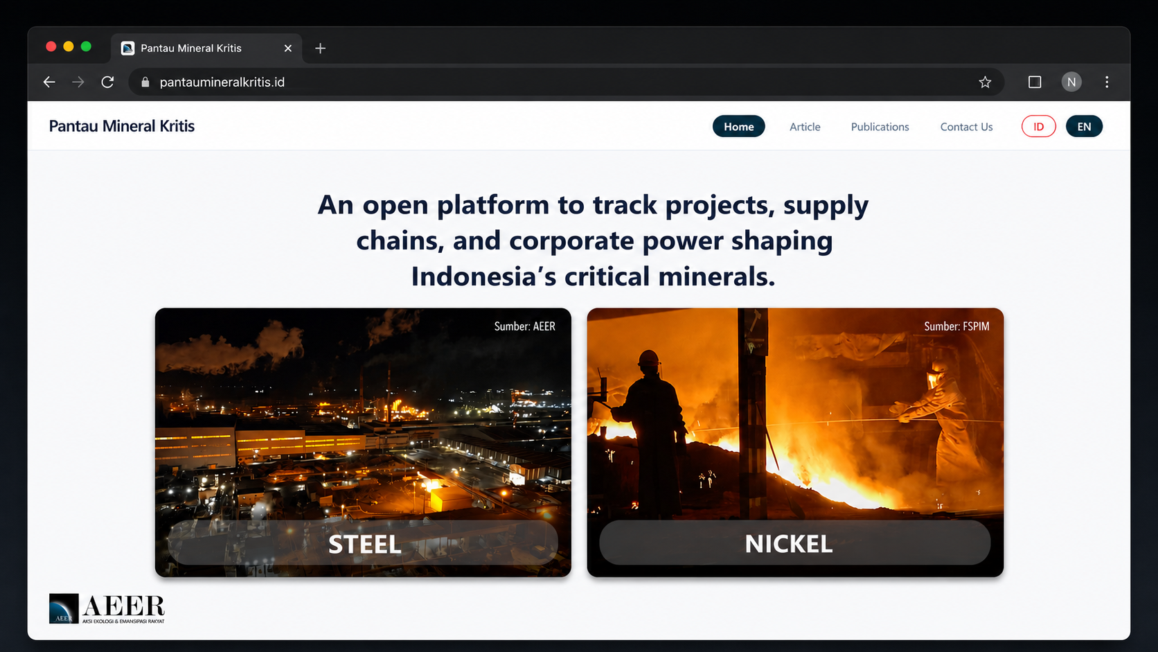Image resolution: width=1158 pixels, height=652 pixels.
Task: Select the Pantau Mineral Kritis browser tab
Action: tap(206, 48)
